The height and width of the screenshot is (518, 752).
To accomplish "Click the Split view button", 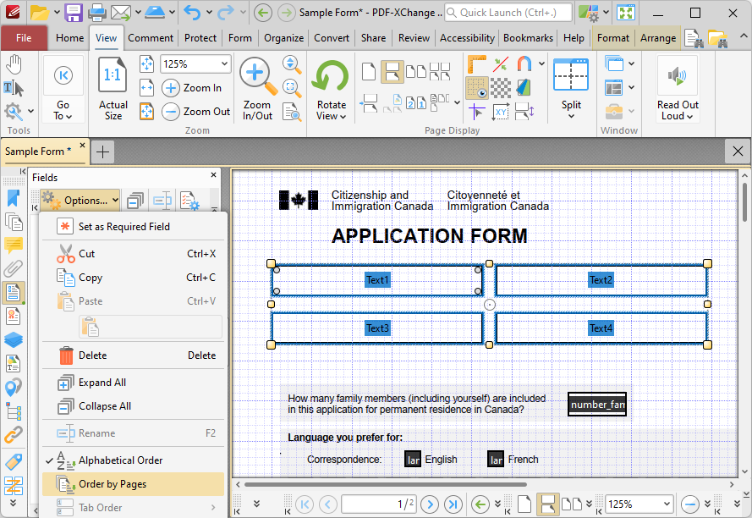I will coord(571,88).
